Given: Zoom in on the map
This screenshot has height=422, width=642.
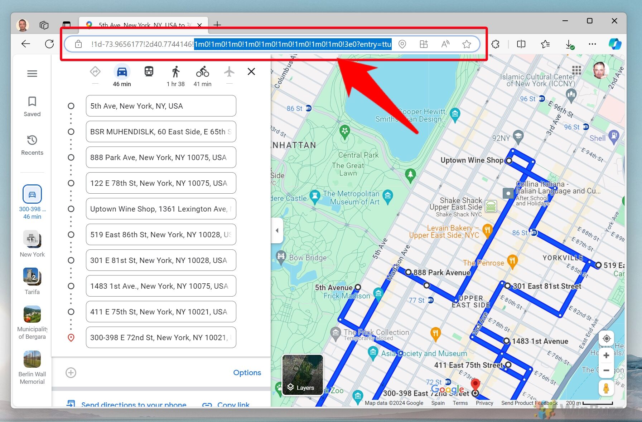Looking at the screenshot, I should 606,356.
